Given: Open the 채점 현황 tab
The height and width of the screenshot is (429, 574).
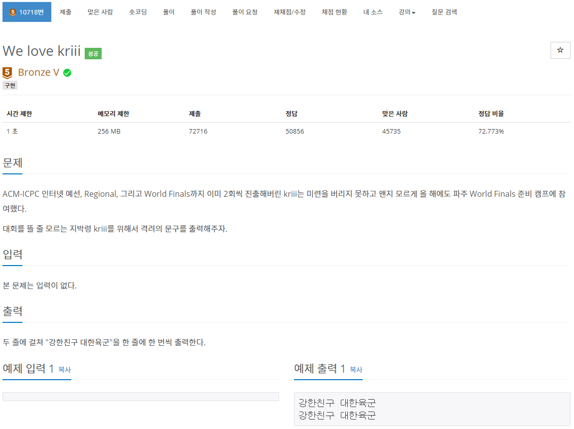Looking at the screenshot, I should (x=335, y=12).
